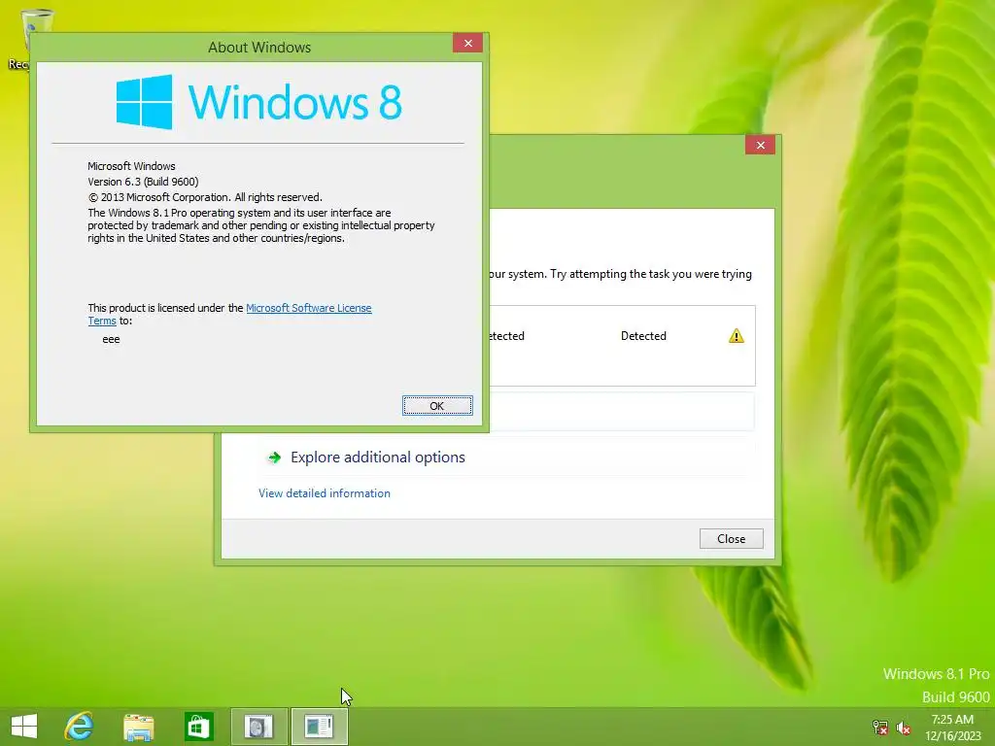Open the Start menu button

point(24,727)
